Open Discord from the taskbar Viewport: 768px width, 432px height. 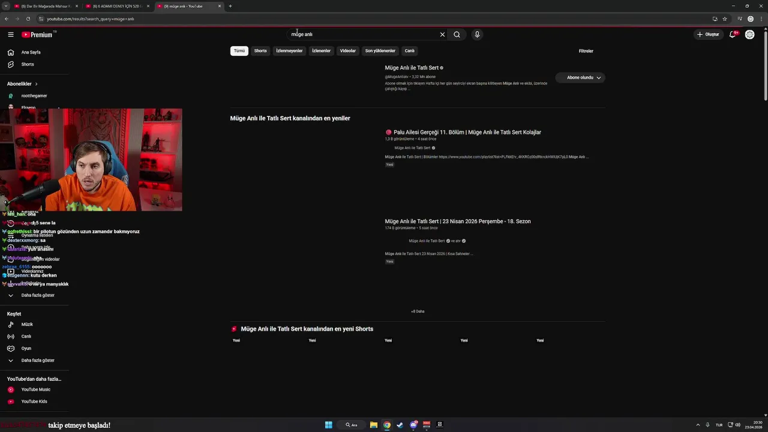[x=413, y=425]
